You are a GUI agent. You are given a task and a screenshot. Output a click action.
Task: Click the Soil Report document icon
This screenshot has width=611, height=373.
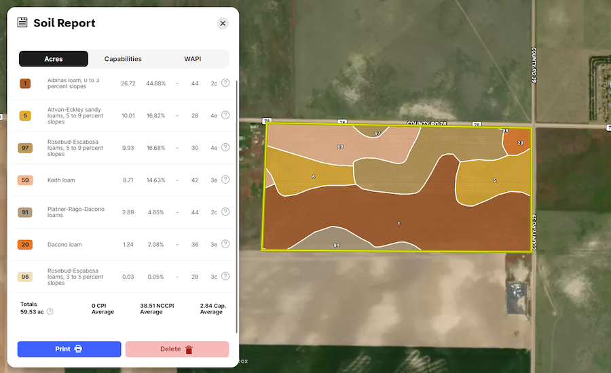point(22,23)
